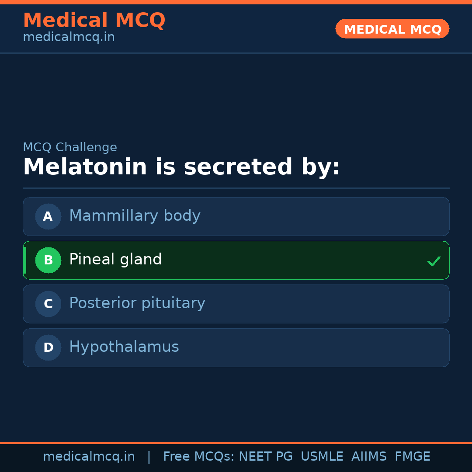Click USMLE in the footer
Screen dimensions: 472x472
[x=322, y=457]
